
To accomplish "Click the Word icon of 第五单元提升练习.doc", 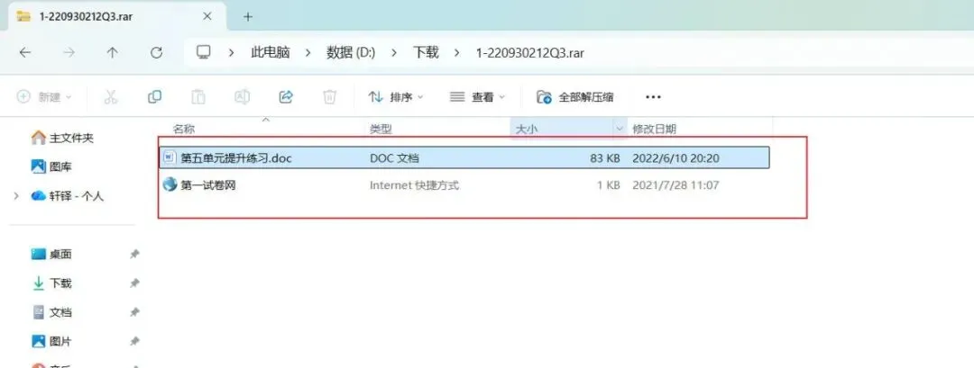I will pos(169,158).
